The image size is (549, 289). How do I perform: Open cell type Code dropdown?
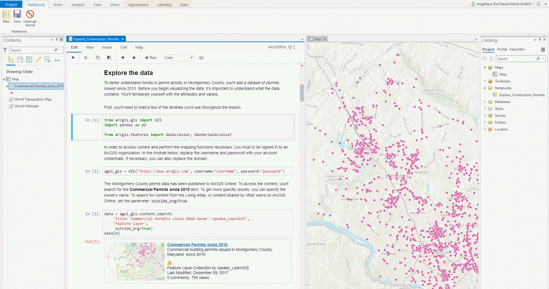[178, 58]
